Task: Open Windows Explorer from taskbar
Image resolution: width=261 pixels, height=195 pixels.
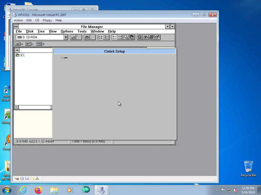Action: 54,190
